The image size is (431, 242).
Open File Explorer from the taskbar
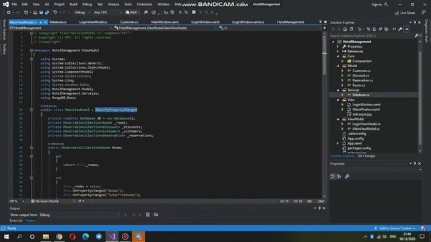click(x=46, y=237)
